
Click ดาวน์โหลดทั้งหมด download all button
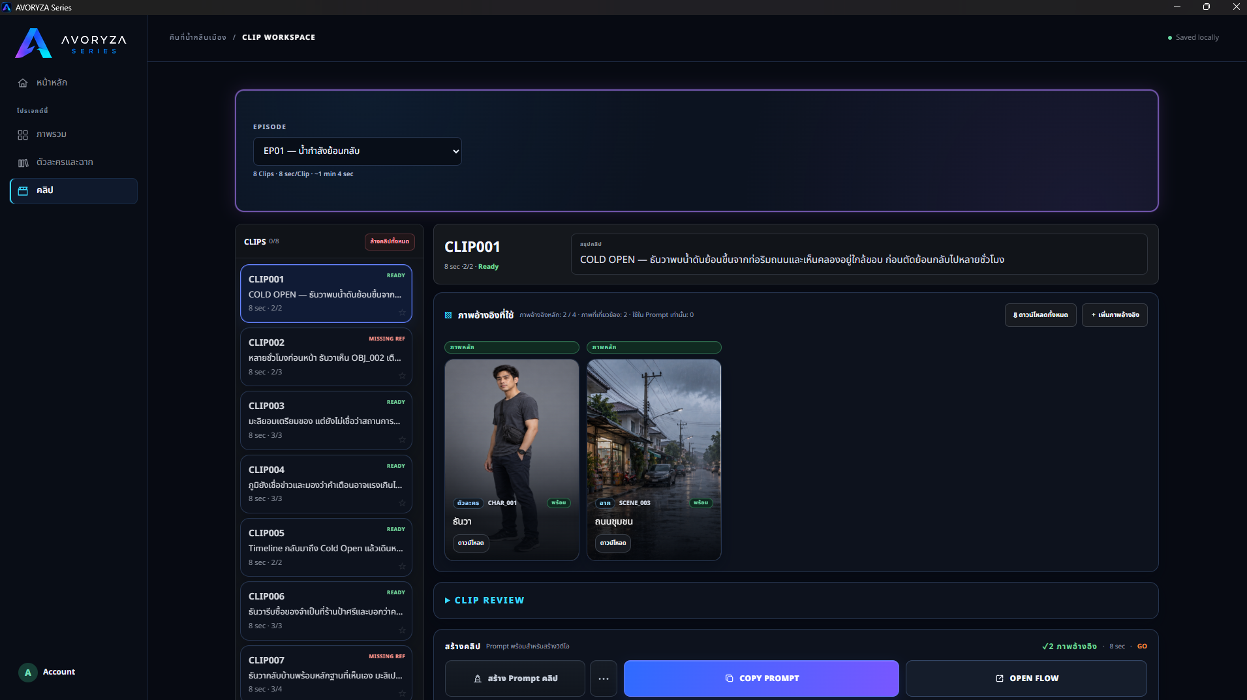tap(1040, 315)
